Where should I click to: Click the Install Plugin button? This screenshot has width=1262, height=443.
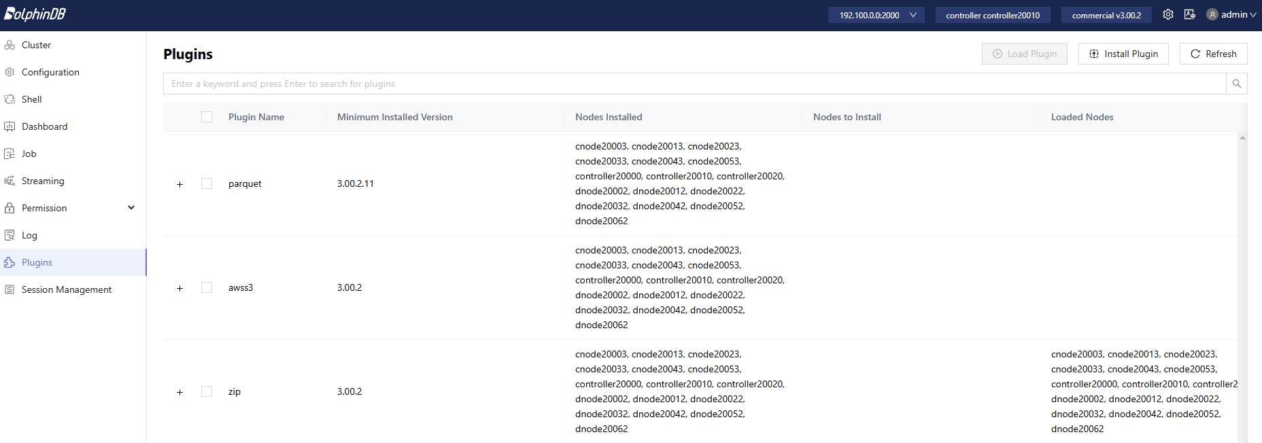[1123, 54]
